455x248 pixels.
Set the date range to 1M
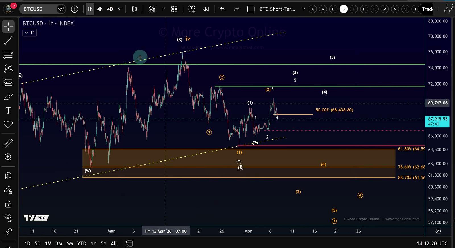(48, 243)
